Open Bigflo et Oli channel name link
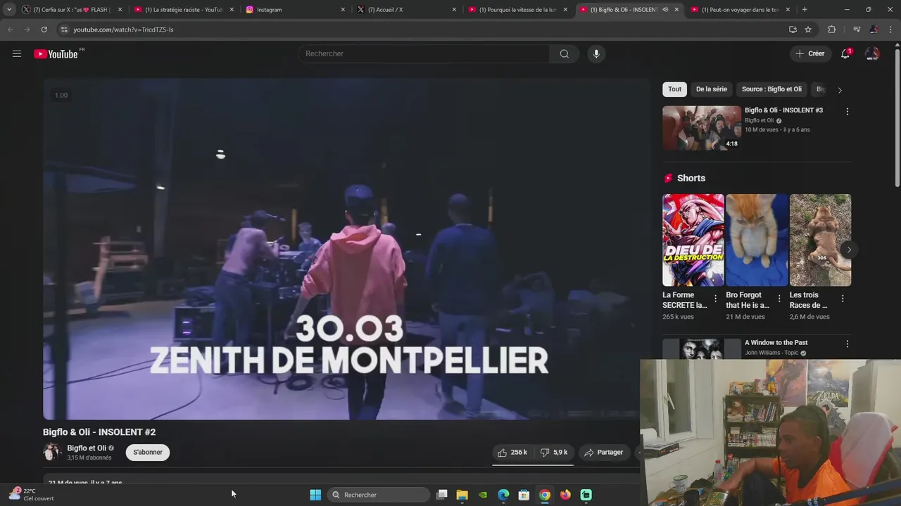 coord(87,448)
